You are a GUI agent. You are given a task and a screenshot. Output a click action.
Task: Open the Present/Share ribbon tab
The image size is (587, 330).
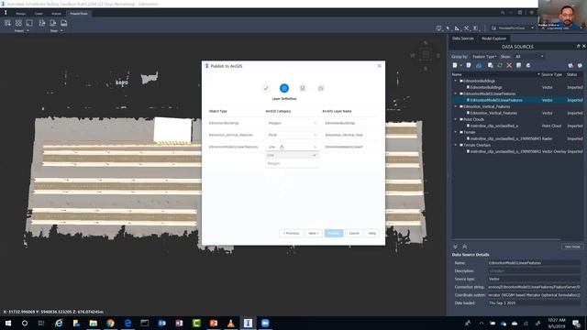coord(79,14)
